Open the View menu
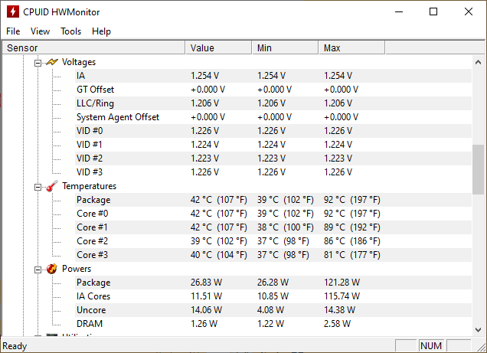Screen dimensions: 487x353 click(40, 31)
